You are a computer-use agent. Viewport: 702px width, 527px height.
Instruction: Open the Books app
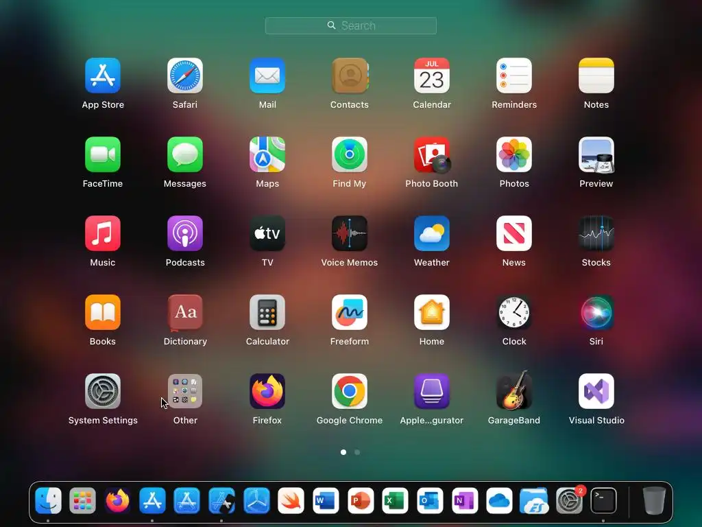coord(103,312)
